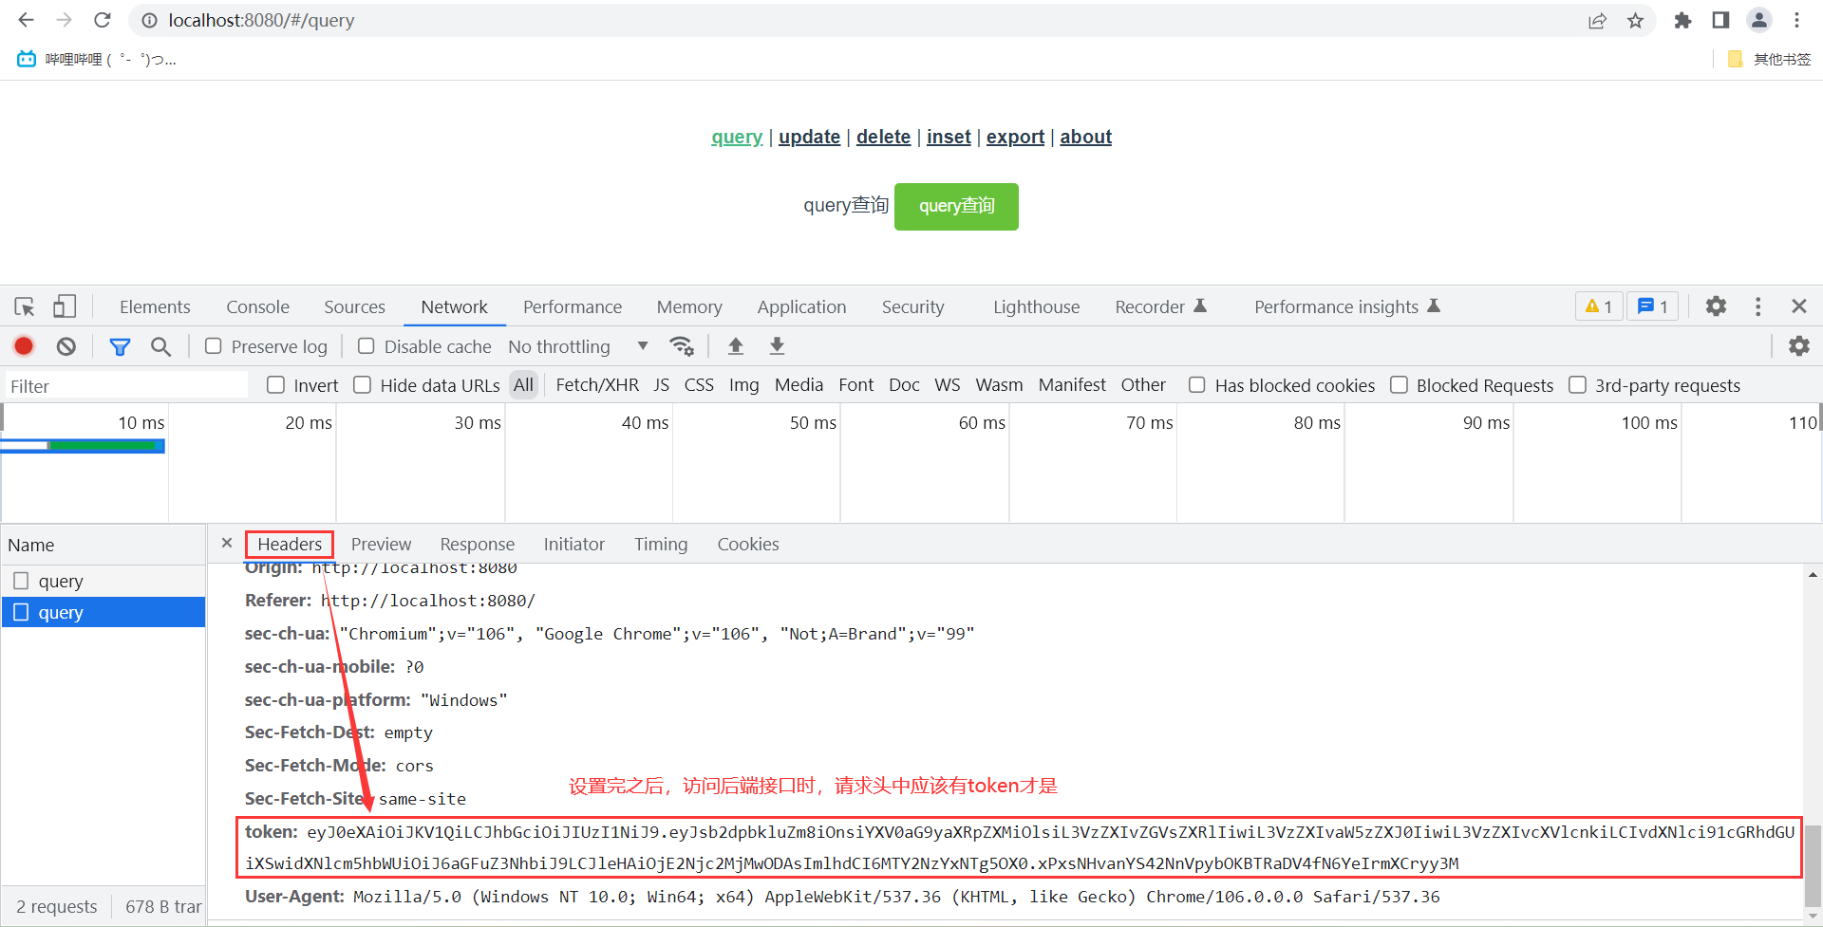Open the No throttling dropdown

click(578, 346)
